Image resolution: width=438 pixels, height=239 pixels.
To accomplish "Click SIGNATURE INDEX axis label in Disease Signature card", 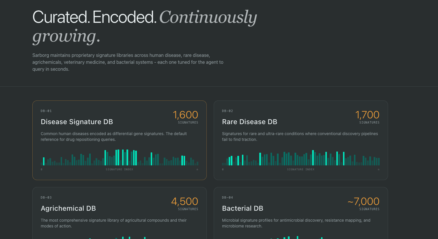I will pos(120,169).
